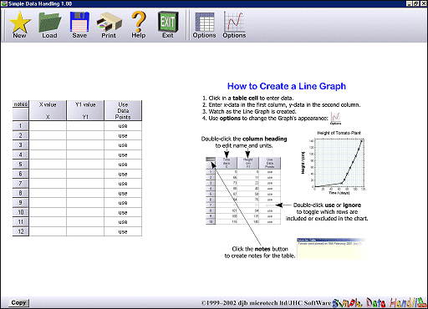Select row header number 9
This screenshot has width=428, height=309.
pos(21,203)
